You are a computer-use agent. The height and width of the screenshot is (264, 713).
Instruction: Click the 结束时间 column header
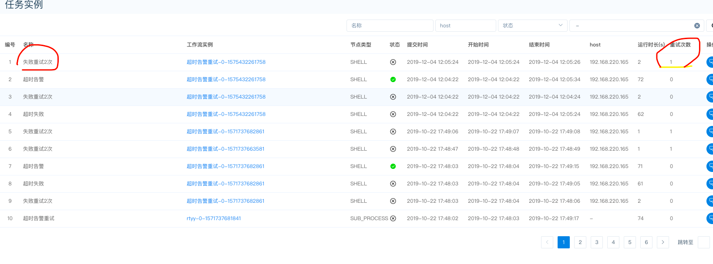click(539, 45)
